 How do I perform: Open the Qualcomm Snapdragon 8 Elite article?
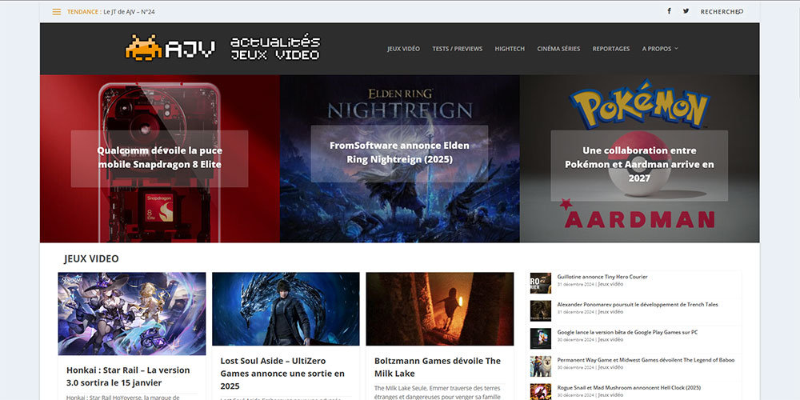(160, 158)
